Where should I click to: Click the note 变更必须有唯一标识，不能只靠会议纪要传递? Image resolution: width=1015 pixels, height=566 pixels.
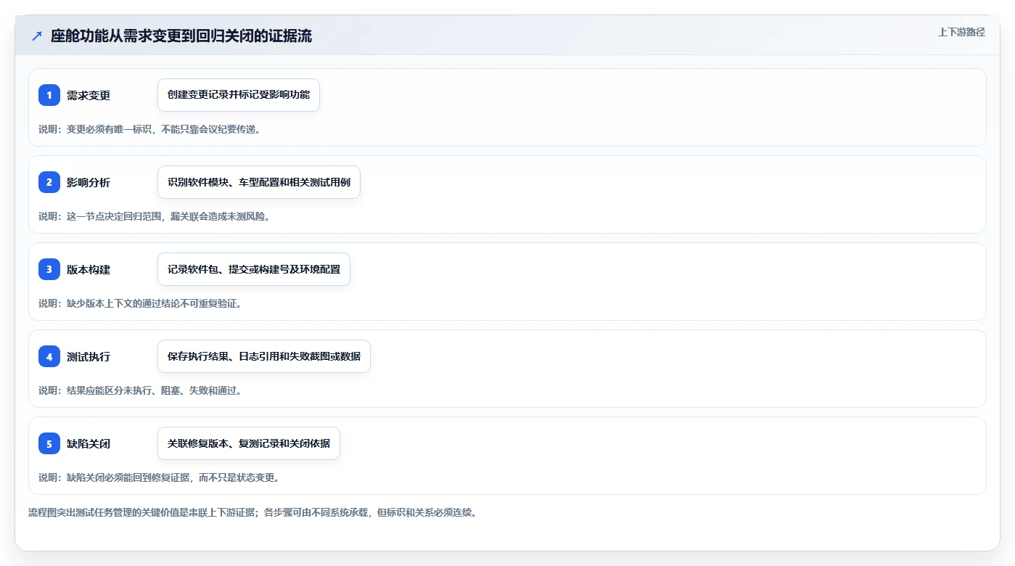pyautogui.click(x=149, y=129)
